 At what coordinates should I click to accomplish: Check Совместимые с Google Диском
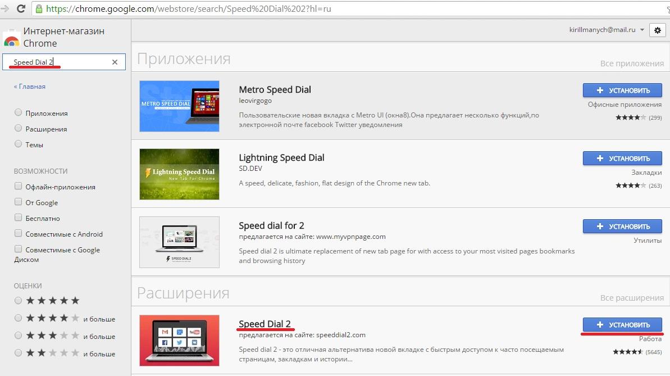coord(18,249)
